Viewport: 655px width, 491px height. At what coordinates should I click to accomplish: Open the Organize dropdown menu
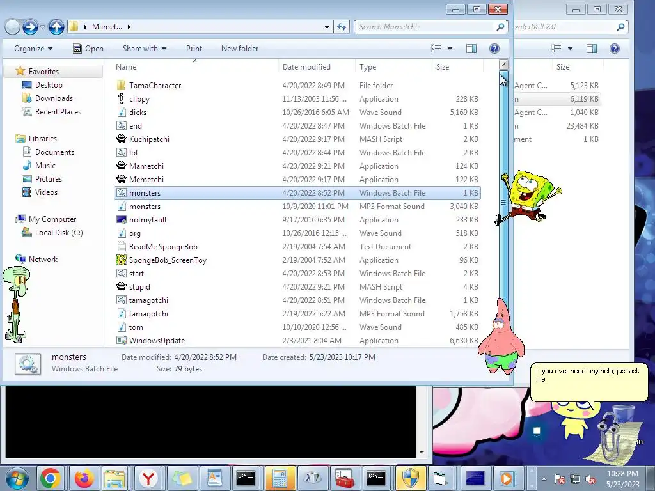(x=33, y=49)
